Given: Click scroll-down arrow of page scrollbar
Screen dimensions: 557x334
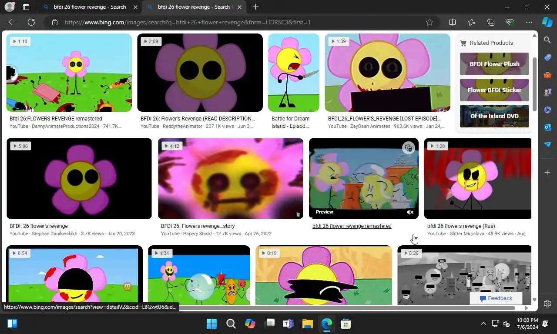Looking at the screenshot, I should tap(534, 300).
